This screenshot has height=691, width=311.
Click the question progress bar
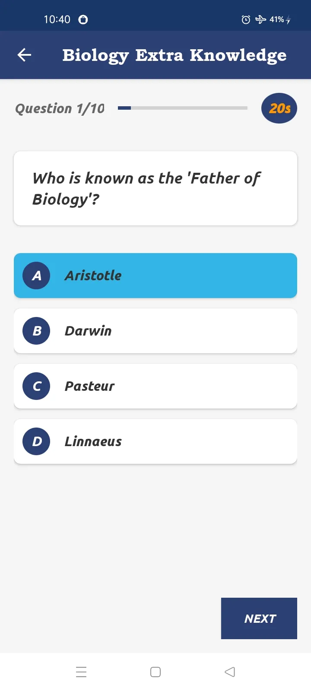click(x=183, y=108)
